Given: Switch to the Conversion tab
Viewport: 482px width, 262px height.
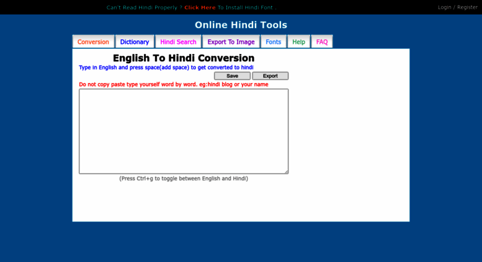Looking at the screenshot, I should point(93,42).
